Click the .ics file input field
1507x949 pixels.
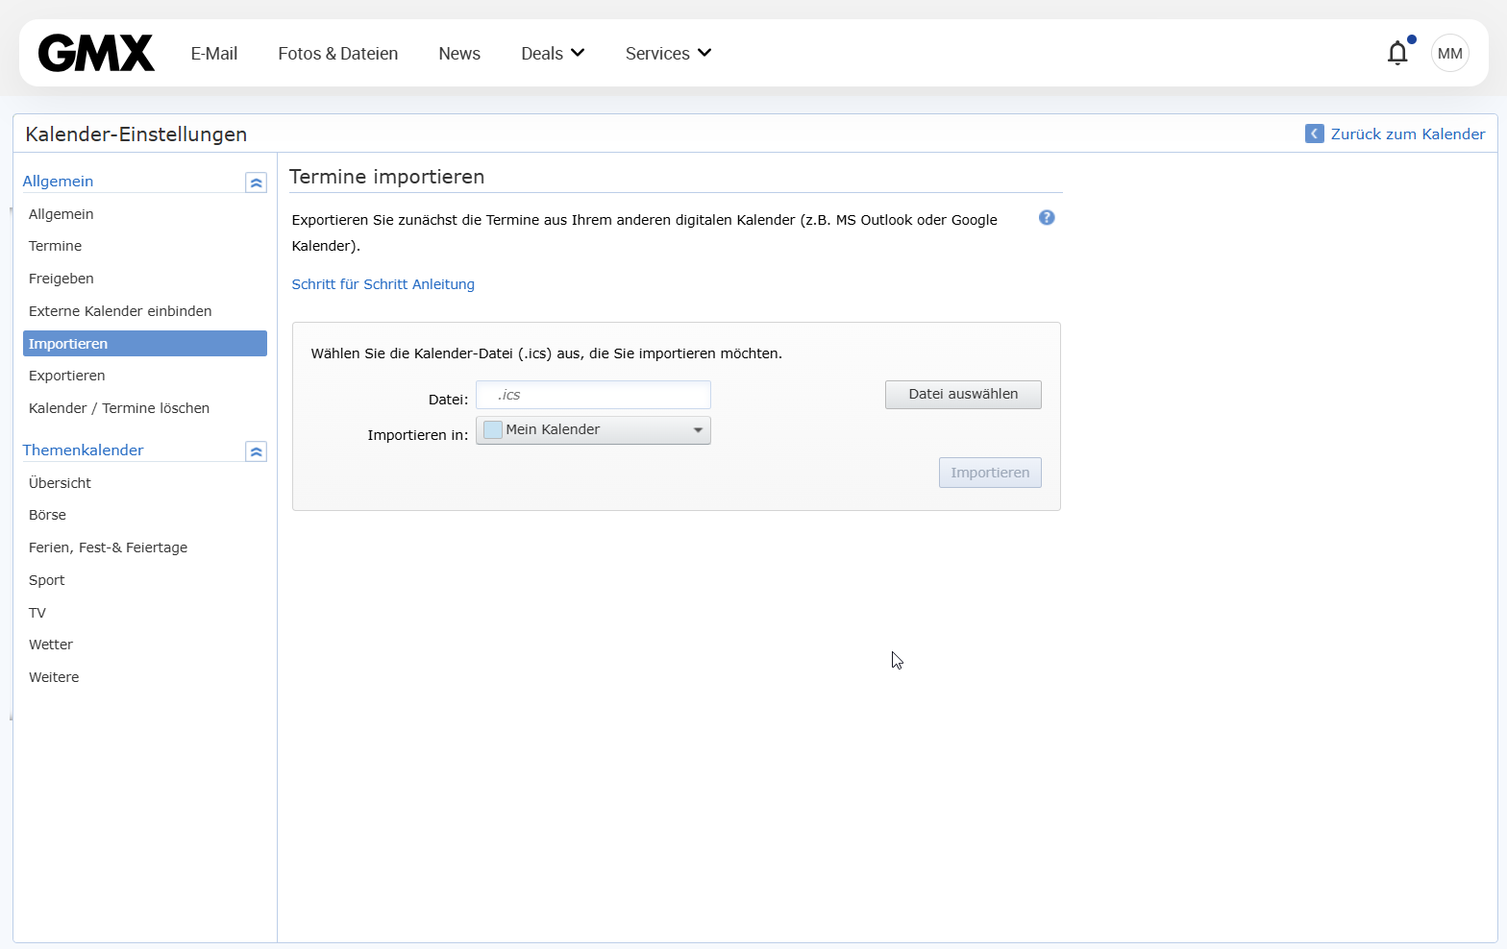[x=593, y=395]
